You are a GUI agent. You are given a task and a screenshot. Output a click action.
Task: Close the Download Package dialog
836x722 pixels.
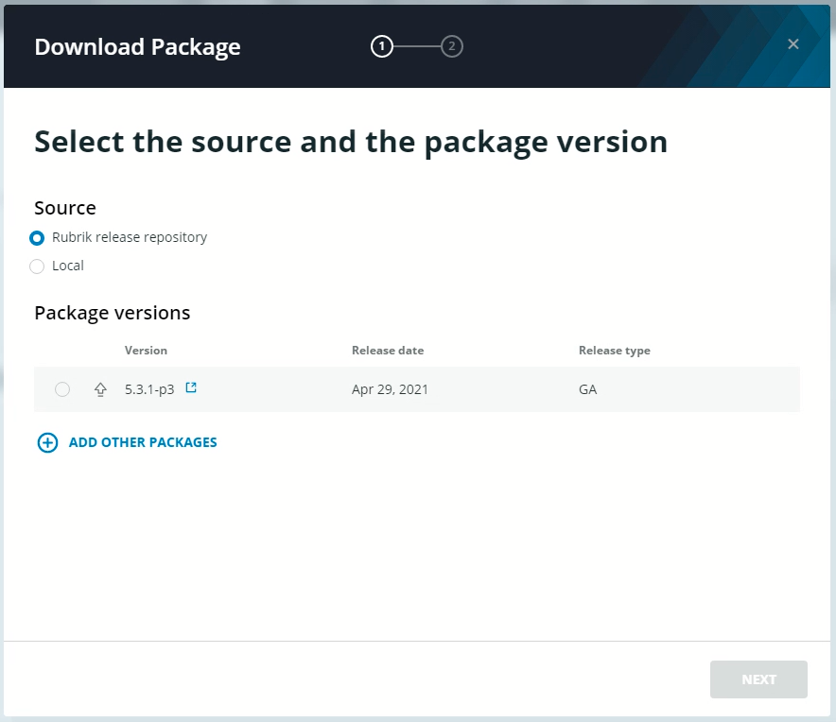click(x=792, y=44)
